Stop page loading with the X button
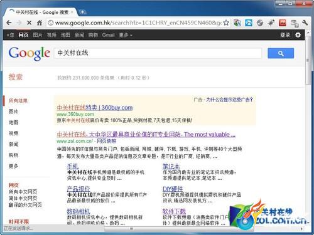 click(x=29, y=23)
